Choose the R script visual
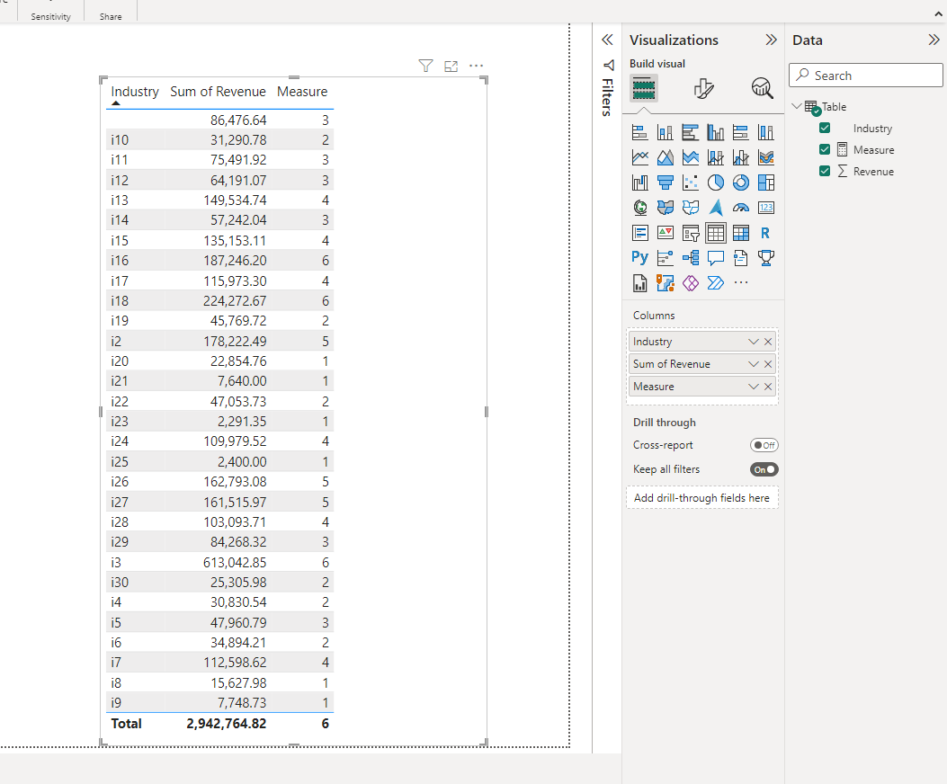 point(766,233)
